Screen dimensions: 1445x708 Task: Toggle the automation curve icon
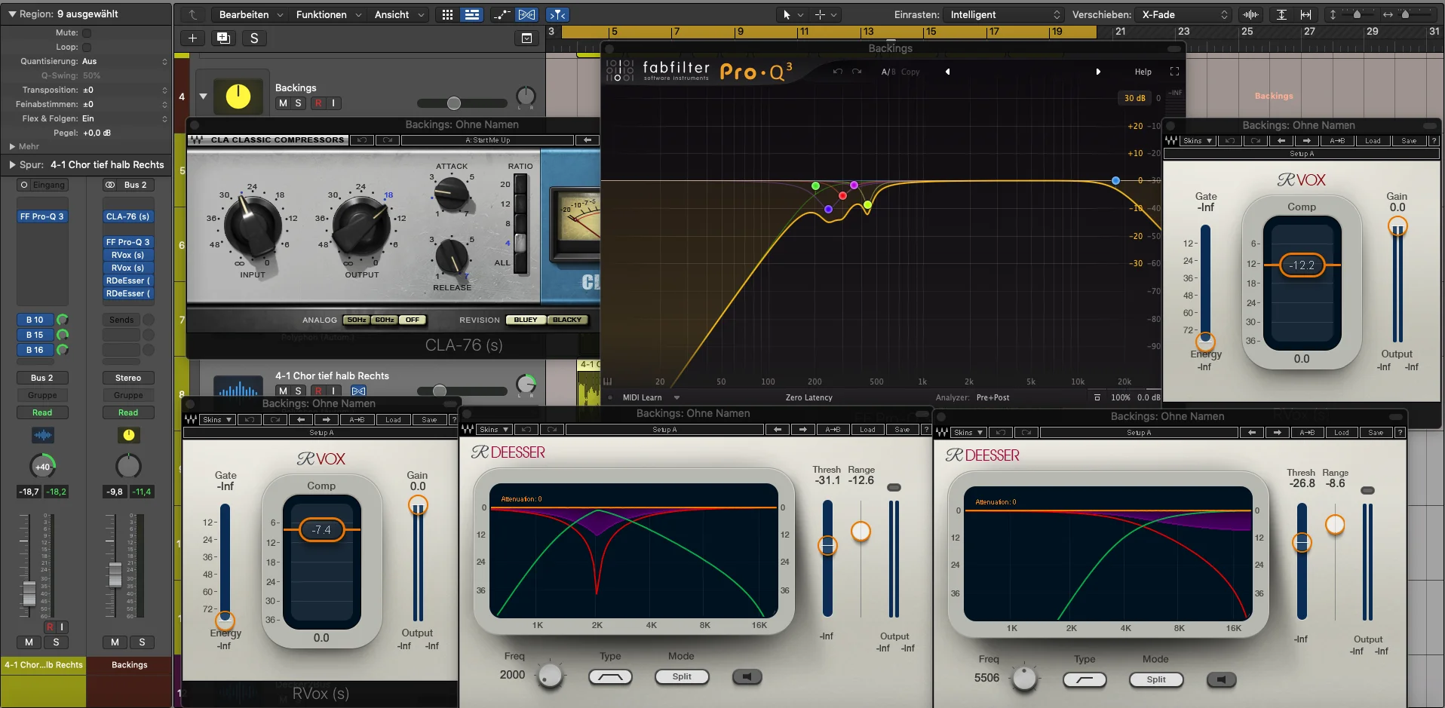coord(502,14)
